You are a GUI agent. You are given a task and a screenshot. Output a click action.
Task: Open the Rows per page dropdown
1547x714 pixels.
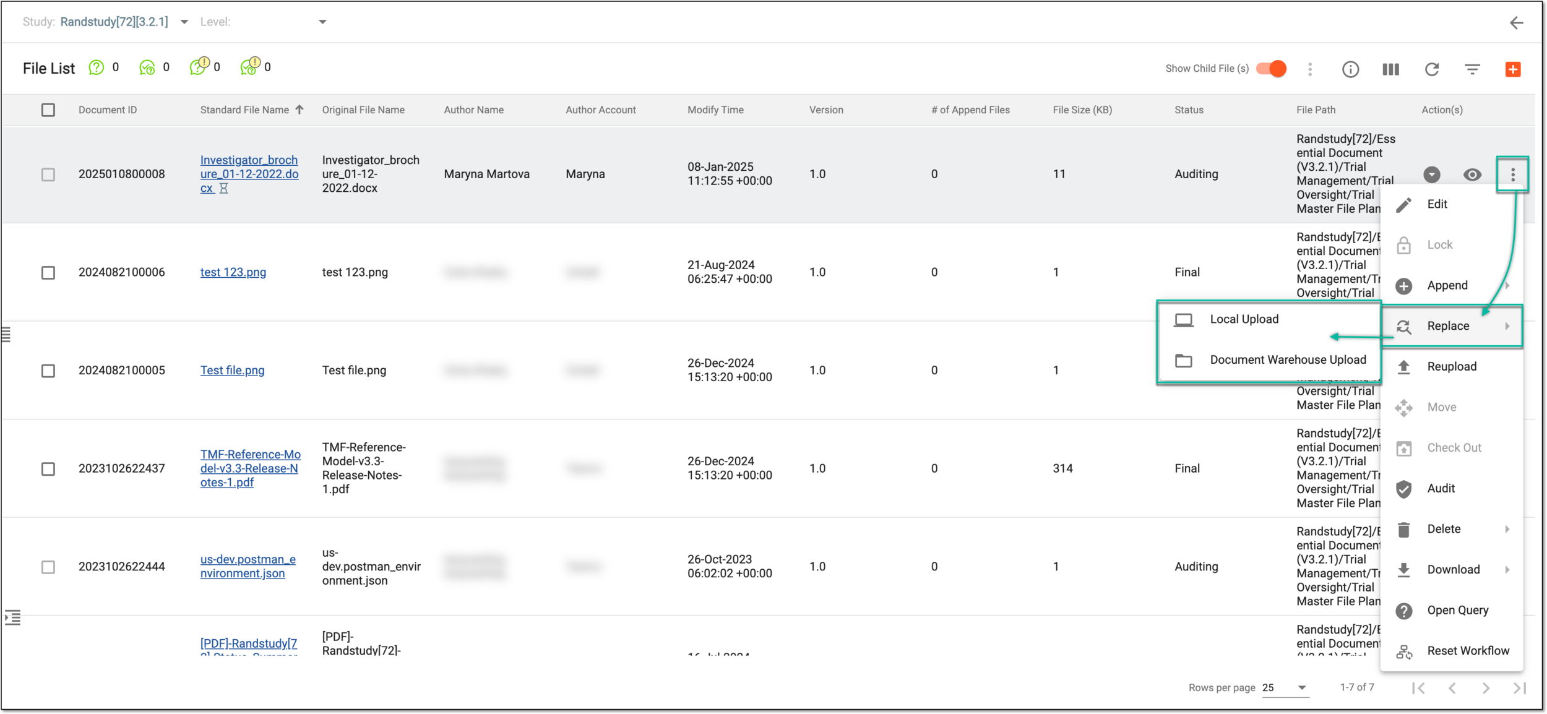pos(1285,687)
